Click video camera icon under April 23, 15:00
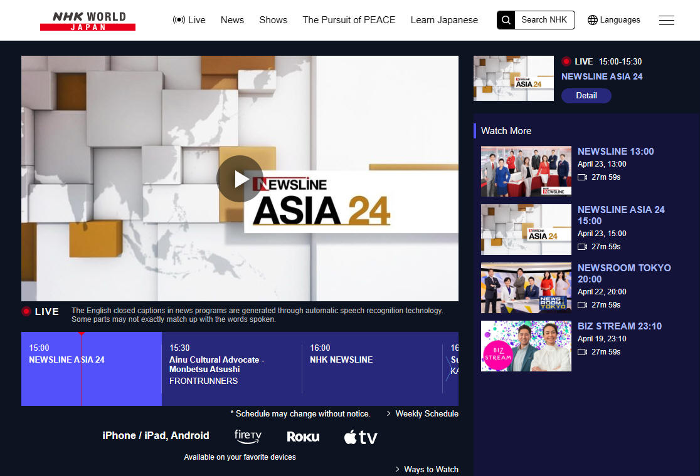Screen dimensions: 700x476 pyautogui.click(x=582, y=247)
